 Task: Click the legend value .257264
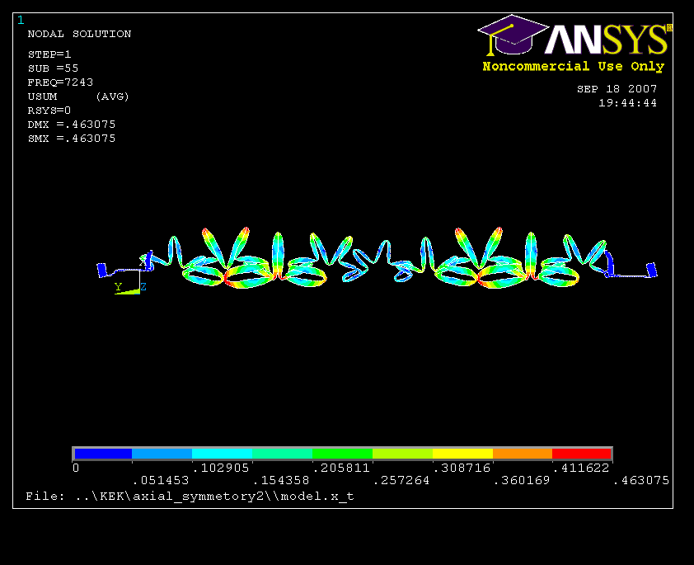click(401, 480)
